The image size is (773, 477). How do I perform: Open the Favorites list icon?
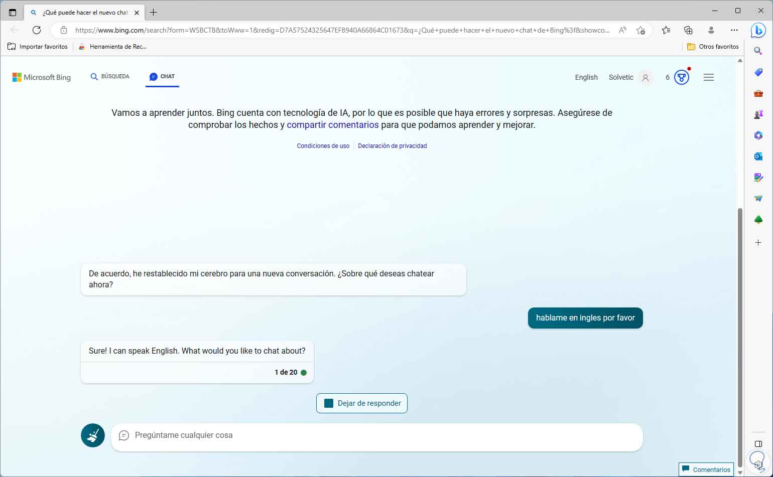click(666, 30)
